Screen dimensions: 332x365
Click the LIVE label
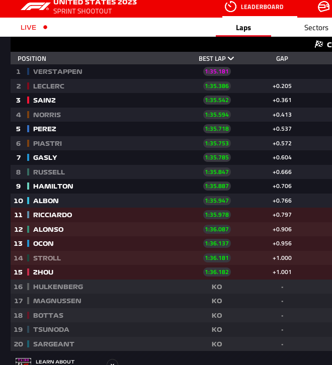(28, 28)
